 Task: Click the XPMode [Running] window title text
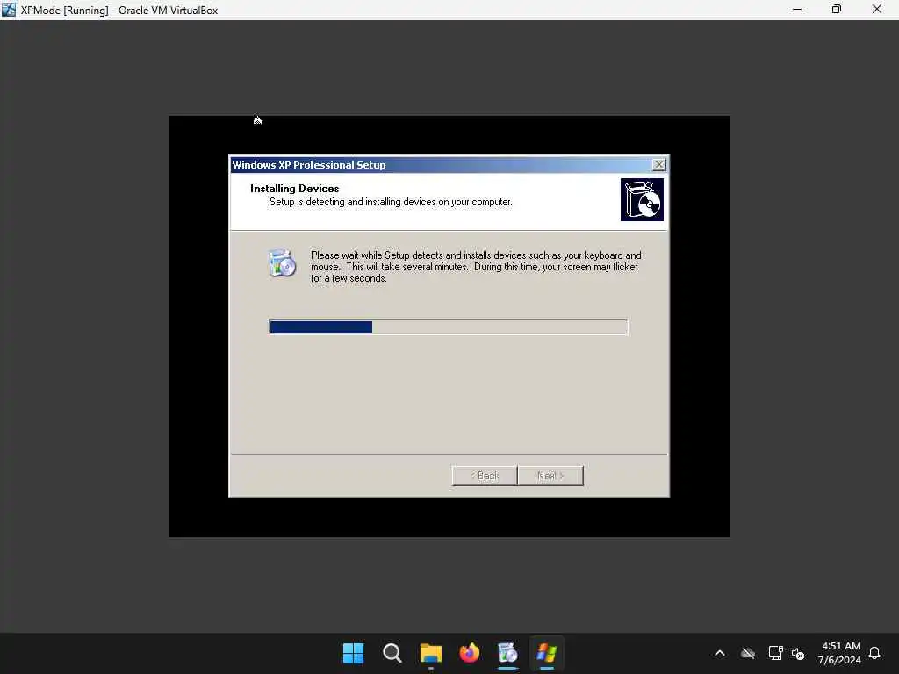pos(119,11)
